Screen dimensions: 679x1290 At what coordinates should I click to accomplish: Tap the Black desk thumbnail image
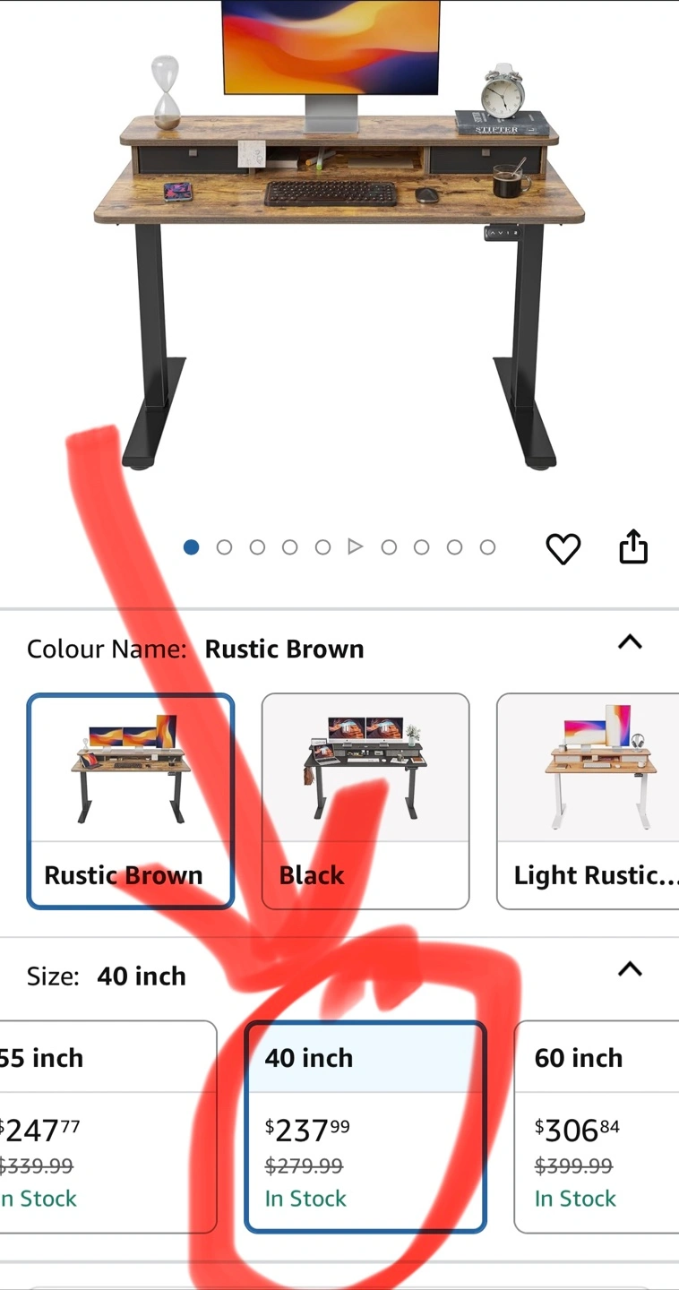[x=365, y=768]
